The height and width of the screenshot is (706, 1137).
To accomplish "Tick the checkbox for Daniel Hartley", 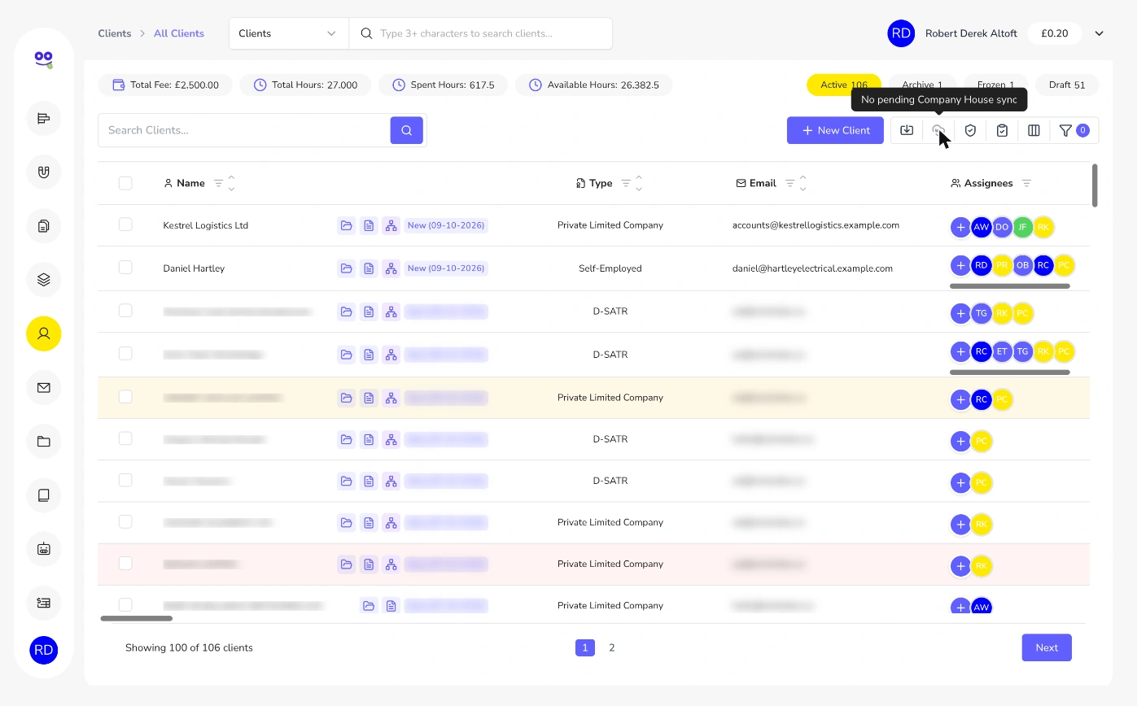I will coord(125,268).
